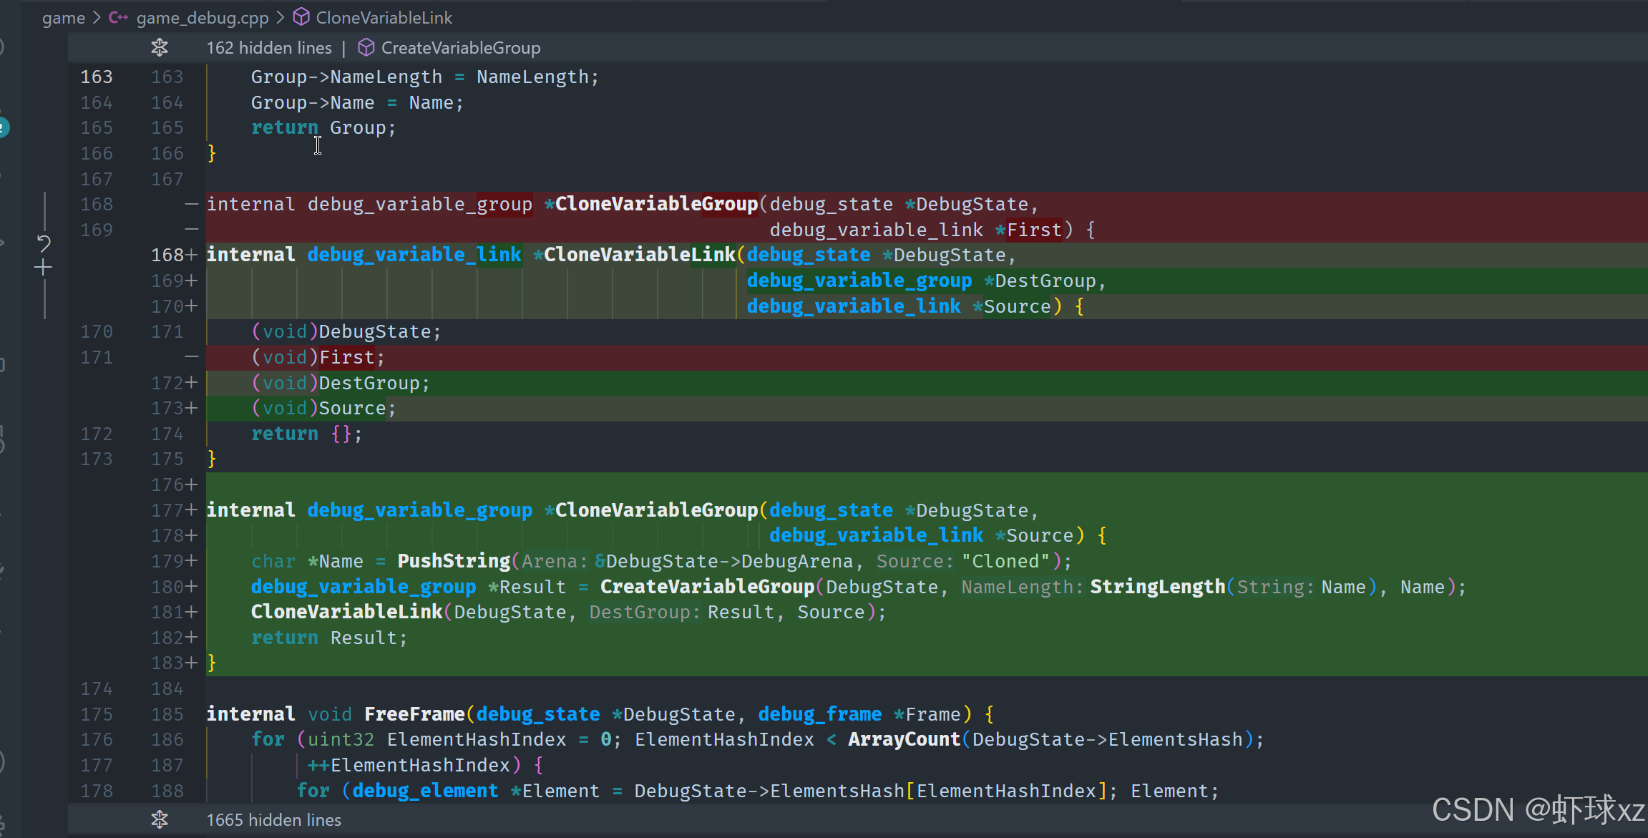Click the revert change arrow in gutter
Viewport: 1648px width, 838px height.
pos(44,244)
